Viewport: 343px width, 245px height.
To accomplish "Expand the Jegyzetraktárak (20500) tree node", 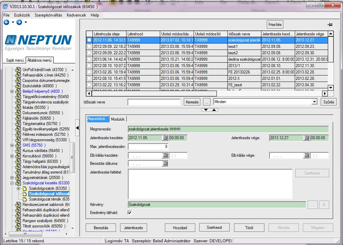I will click(12, 178).
